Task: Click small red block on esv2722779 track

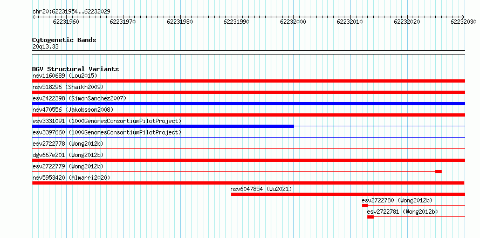Action: 438,172
